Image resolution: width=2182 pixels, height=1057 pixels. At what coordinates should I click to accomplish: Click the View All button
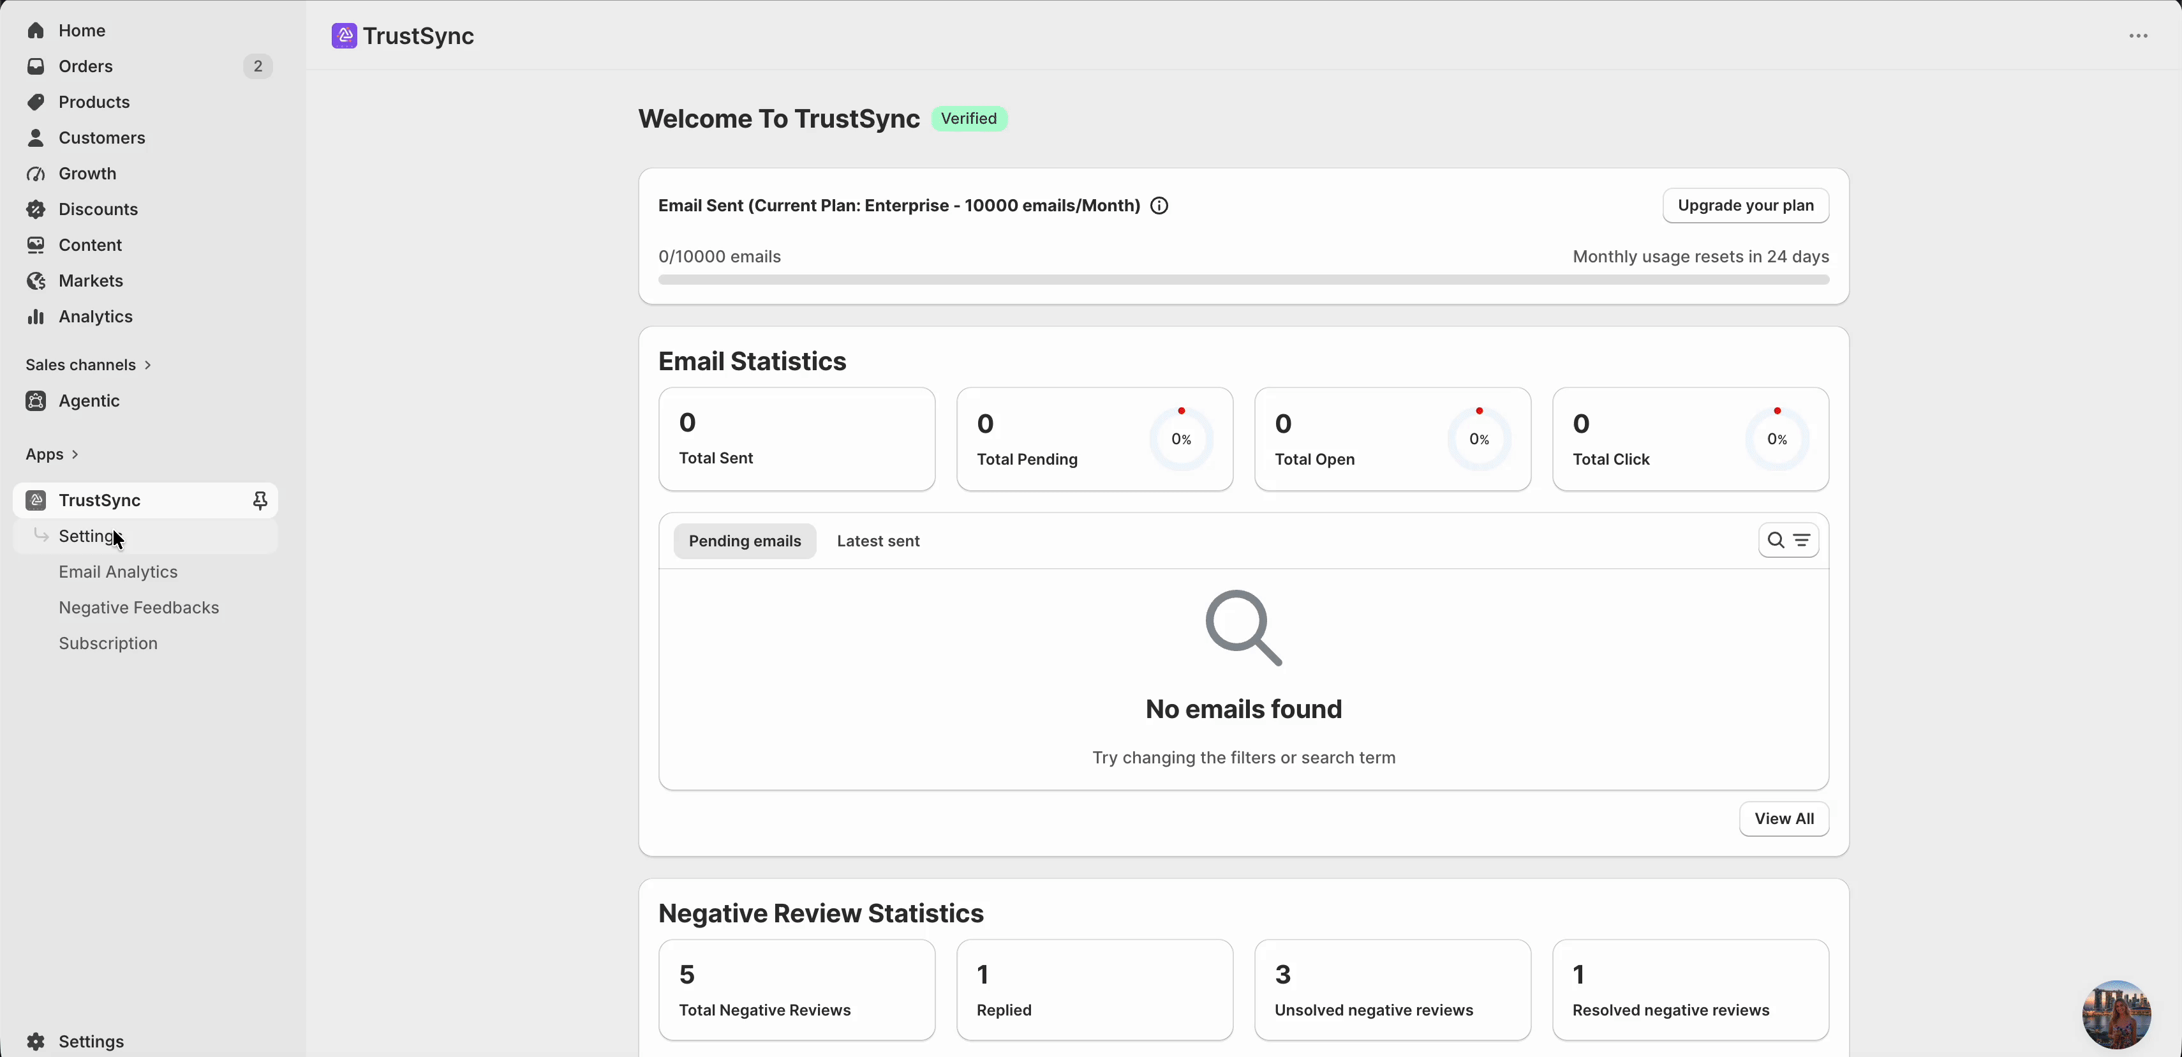coord(1784,819)
